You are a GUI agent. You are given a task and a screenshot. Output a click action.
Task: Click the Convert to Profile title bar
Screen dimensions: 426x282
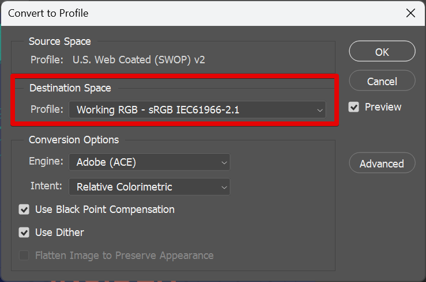click(x=173, y=13)
